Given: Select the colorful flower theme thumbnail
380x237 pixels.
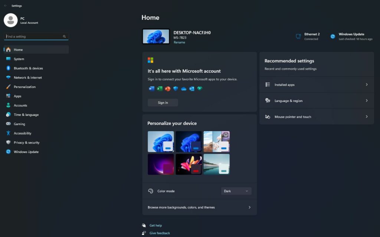Looking at the screenshot, I should click(x=189, y=164).
